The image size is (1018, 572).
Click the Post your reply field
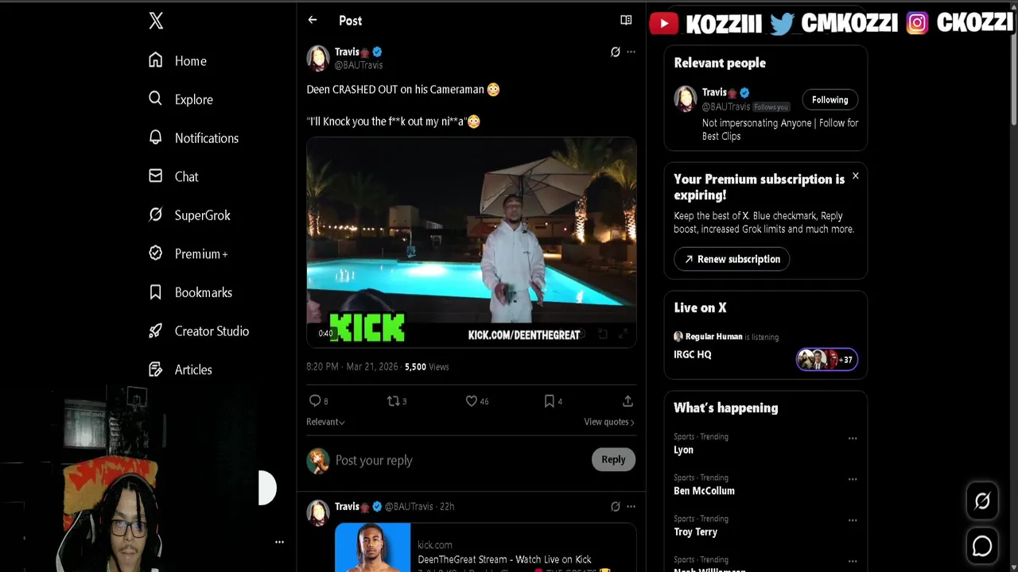click(445, 460)
